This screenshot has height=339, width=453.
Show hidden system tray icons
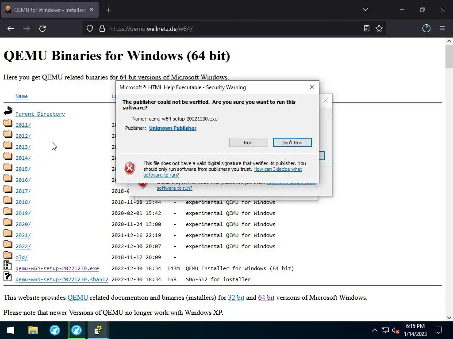pos(374,330)
